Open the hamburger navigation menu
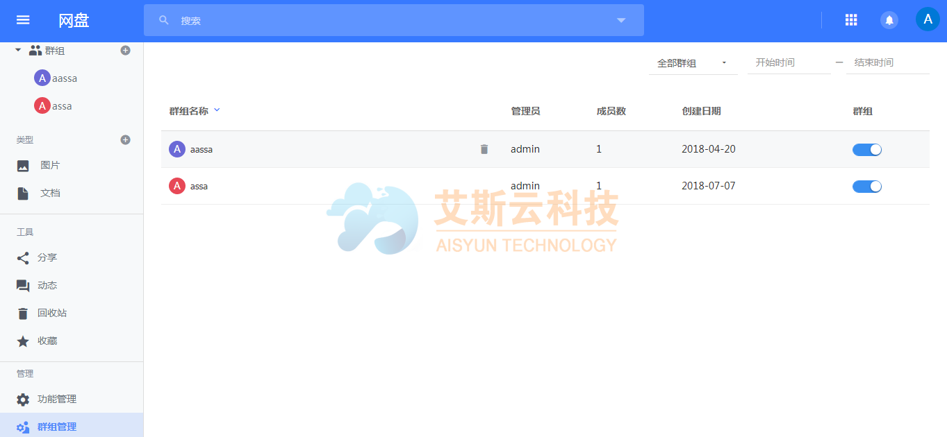Viewport: 947px width, 437px height. pyautogui.click(x=23, y=20)
